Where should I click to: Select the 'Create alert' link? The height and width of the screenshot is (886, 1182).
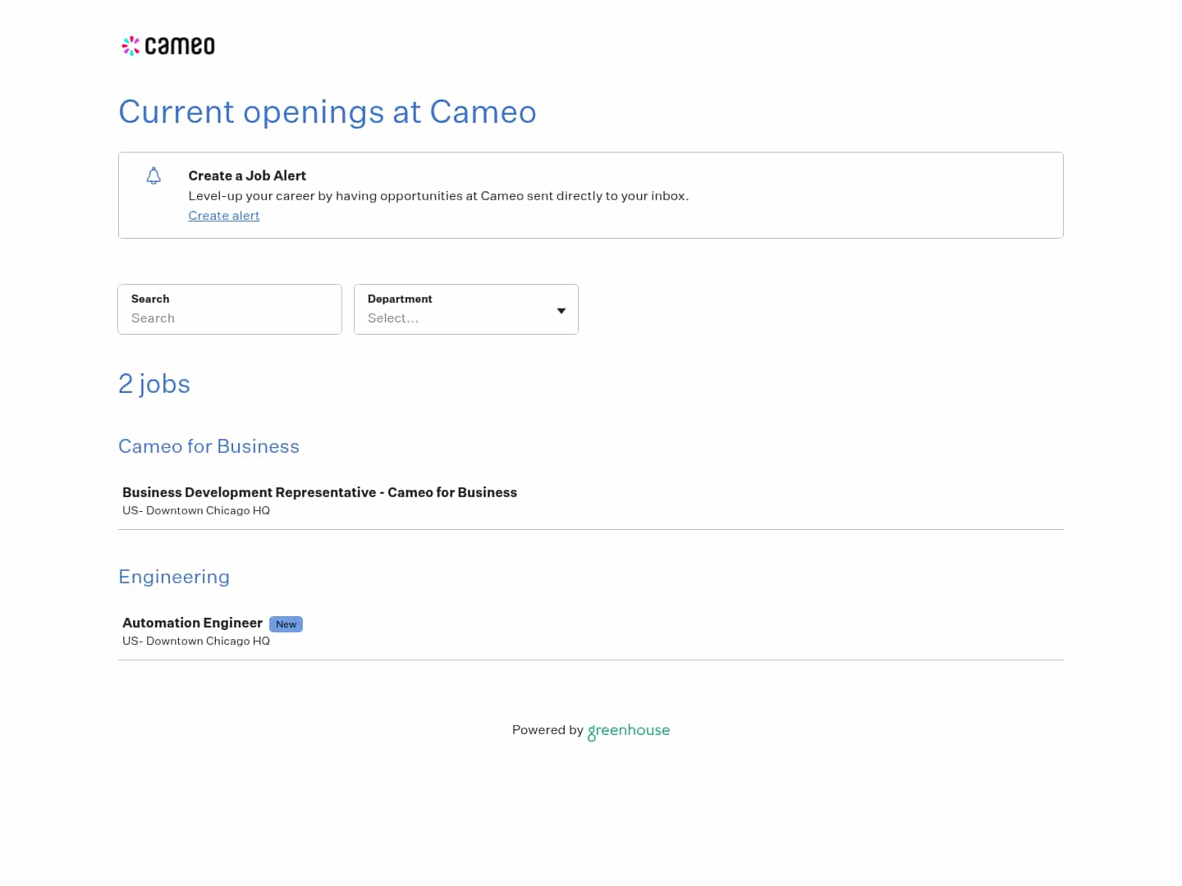pyautogui.click(x=223, y=216)
